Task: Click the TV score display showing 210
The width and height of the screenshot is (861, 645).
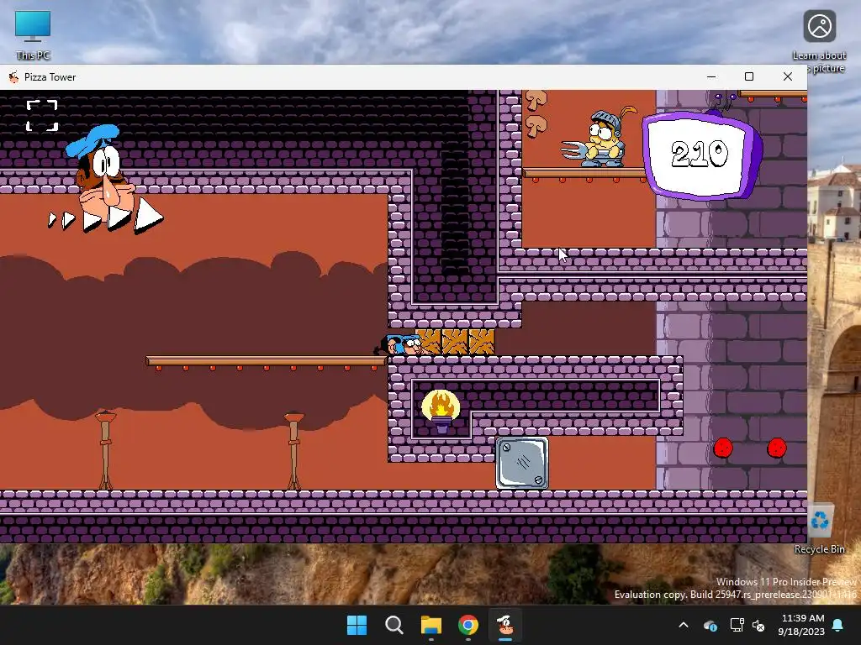Action: click(x=702, y=155)
